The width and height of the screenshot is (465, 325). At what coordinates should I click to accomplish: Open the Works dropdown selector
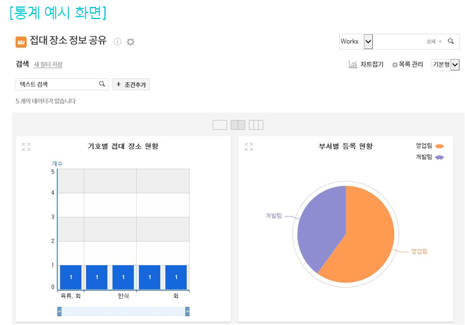(x=368, y=41)
